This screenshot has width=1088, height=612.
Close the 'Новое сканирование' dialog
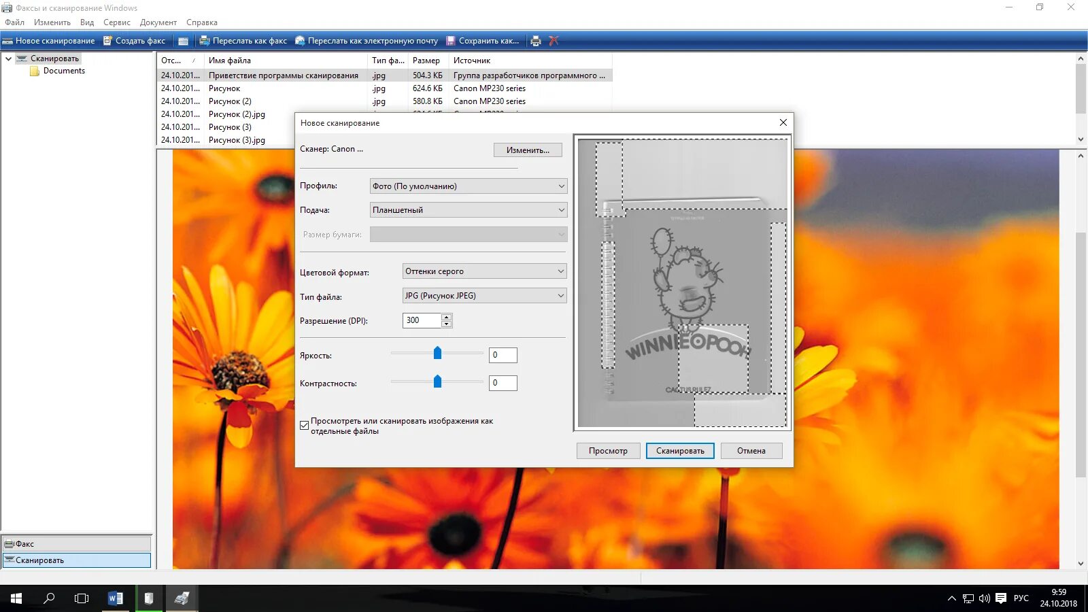point(783,122)
